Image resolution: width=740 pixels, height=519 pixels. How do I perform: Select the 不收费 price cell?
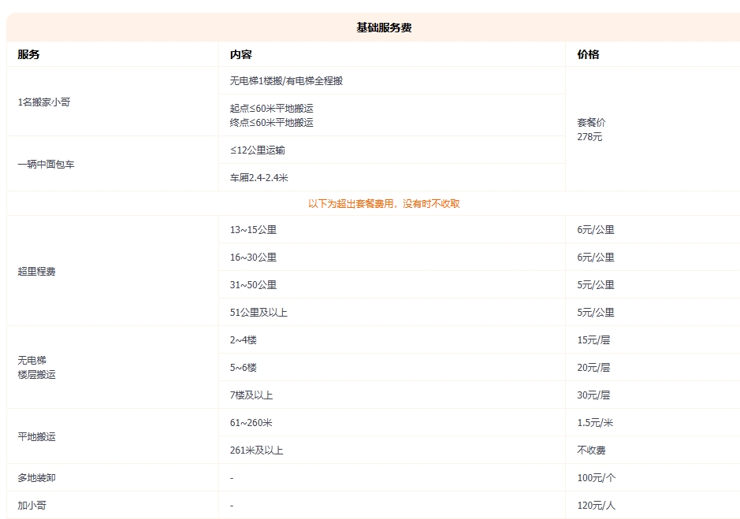587,449
